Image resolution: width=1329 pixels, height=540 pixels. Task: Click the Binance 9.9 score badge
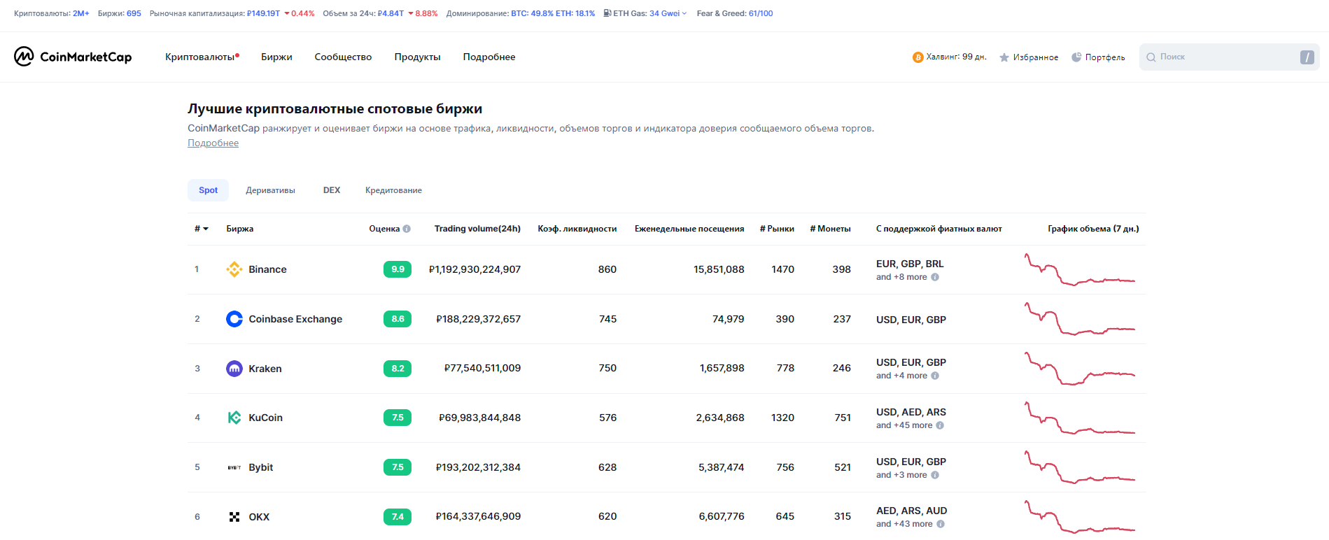coord(398,269)
